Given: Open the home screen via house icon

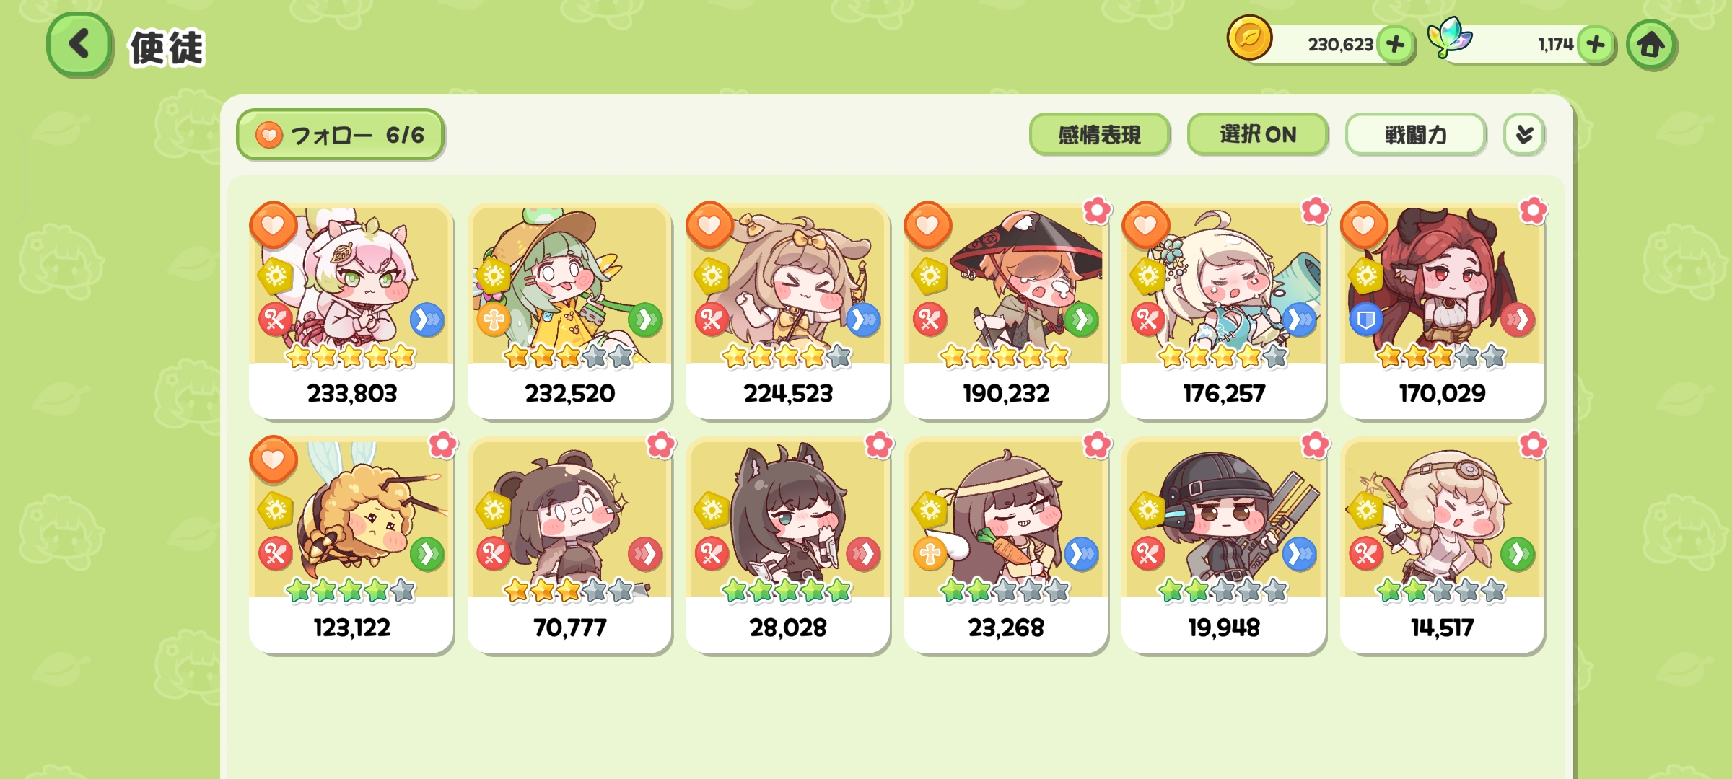Looking at the screenshot, I should 1651,45.
